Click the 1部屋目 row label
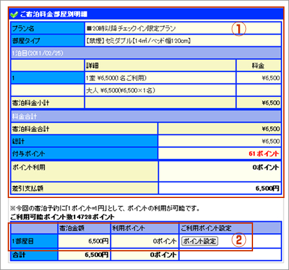 click(34, 241)
